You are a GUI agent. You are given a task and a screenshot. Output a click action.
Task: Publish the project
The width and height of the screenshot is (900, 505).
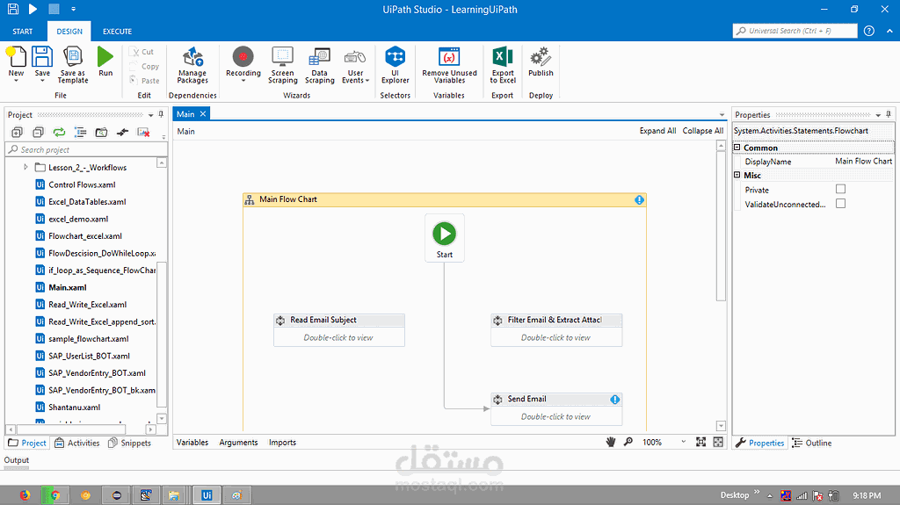click(541, 61)
